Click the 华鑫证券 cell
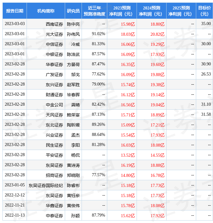 54,206
